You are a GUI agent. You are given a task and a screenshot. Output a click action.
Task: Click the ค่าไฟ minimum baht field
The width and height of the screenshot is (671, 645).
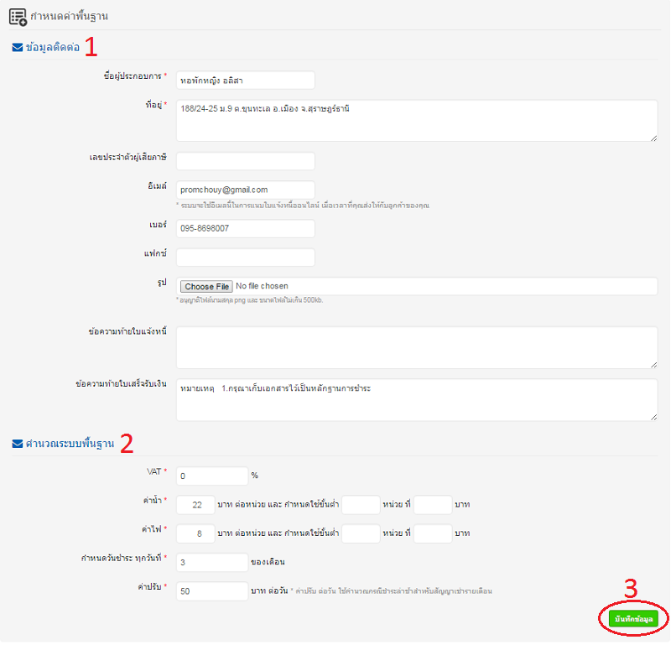[433, 533]
